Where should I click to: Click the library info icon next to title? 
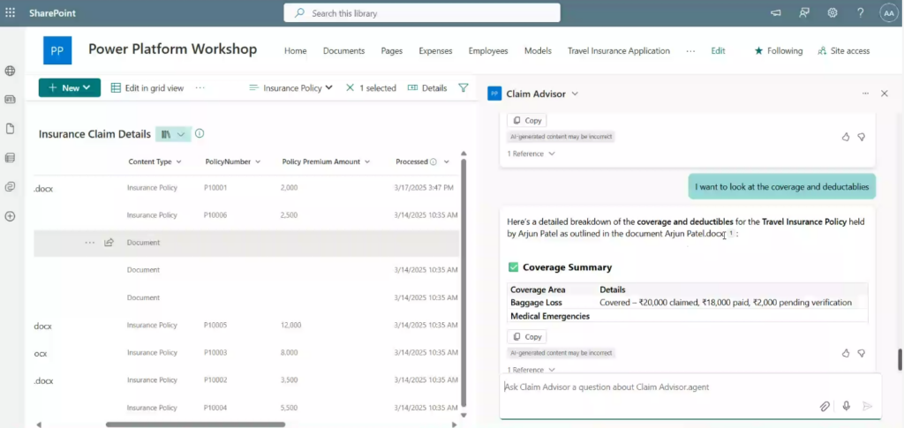click(x=200, y=133)
